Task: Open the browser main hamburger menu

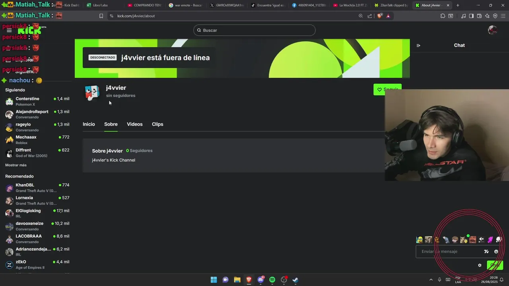Action: click(x=503, y=16)
